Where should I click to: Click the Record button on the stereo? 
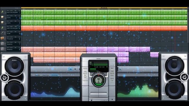coord(112,80)
